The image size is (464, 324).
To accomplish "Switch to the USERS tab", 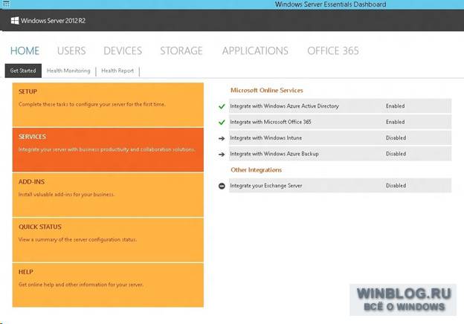I will (x=71, y=51).
